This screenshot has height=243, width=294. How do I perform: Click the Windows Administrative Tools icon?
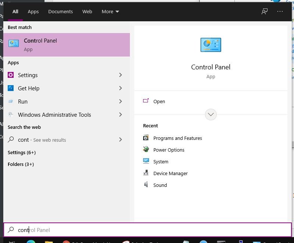[11, 115]
